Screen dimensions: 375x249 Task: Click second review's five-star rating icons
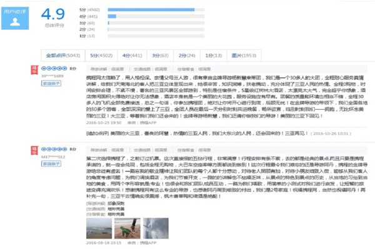(x=54, y=149)
